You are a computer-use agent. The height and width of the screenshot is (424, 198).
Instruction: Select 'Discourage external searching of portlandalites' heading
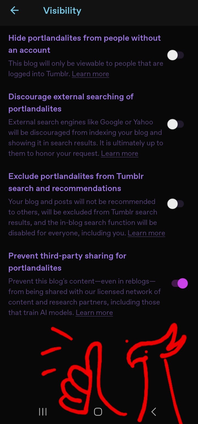pyautogui.click(x=71, y=103)
